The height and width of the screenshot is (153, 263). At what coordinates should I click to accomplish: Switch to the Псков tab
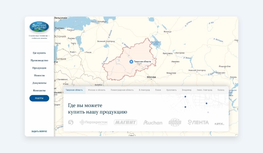pos(158,90)
